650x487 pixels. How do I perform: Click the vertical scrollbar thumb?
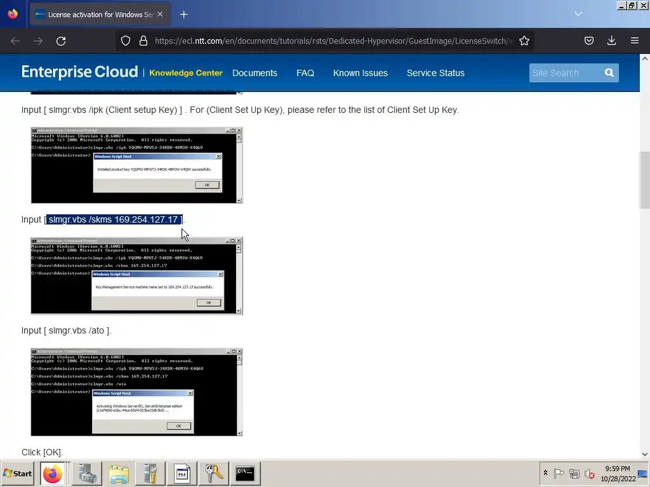point(645,180)
